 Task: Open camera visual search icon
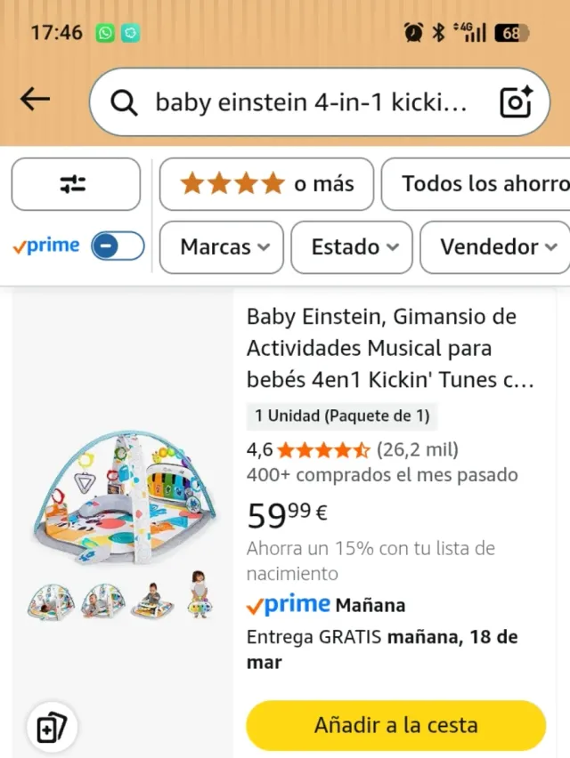click(x=516, y=102)
